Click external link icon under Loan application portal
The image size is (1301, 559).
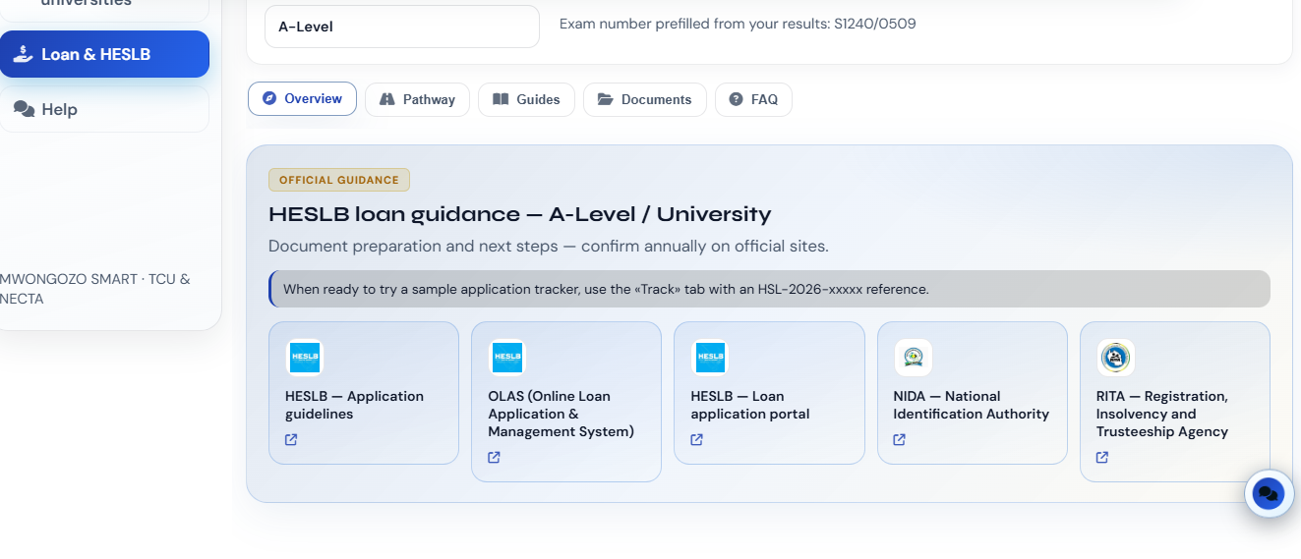point(696,439)
